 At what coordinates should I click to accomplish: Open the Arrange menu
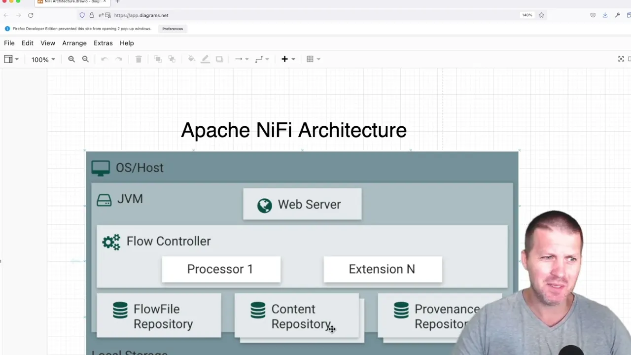point(74,43)
